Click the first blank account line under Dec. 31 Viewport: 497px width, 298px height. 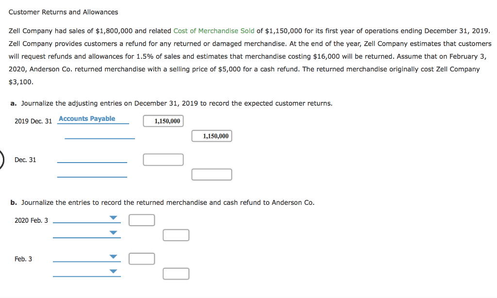(92, 158)
